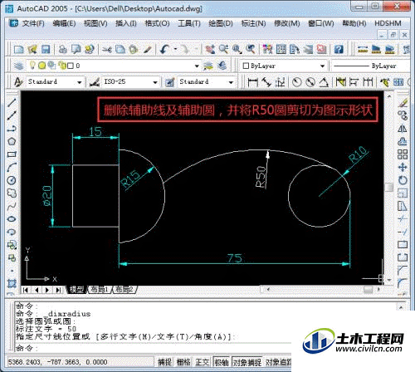415x372 pixels.
Task: Open the 编辑(E) menu
Action: [64, 23]
